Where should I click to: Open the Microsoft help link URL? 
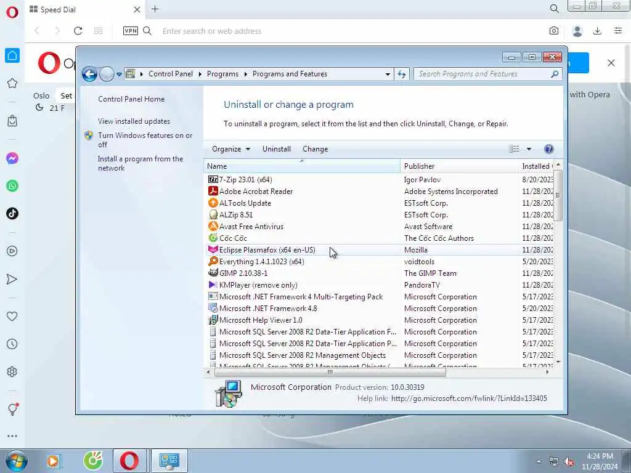[469, 398]
